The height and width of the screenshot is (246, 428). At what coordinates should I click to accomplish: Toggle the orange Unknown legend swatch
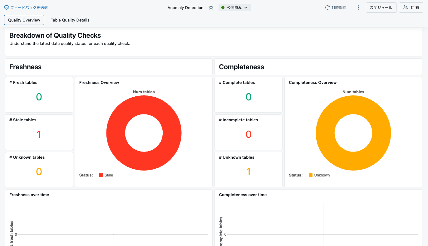(311, 175)
